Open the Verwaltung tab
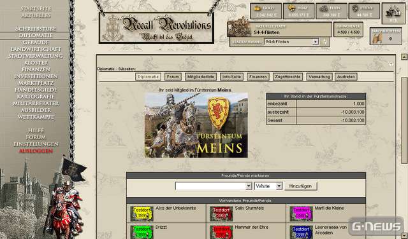Viewport: 408px width, 239px height. (319, 77)
